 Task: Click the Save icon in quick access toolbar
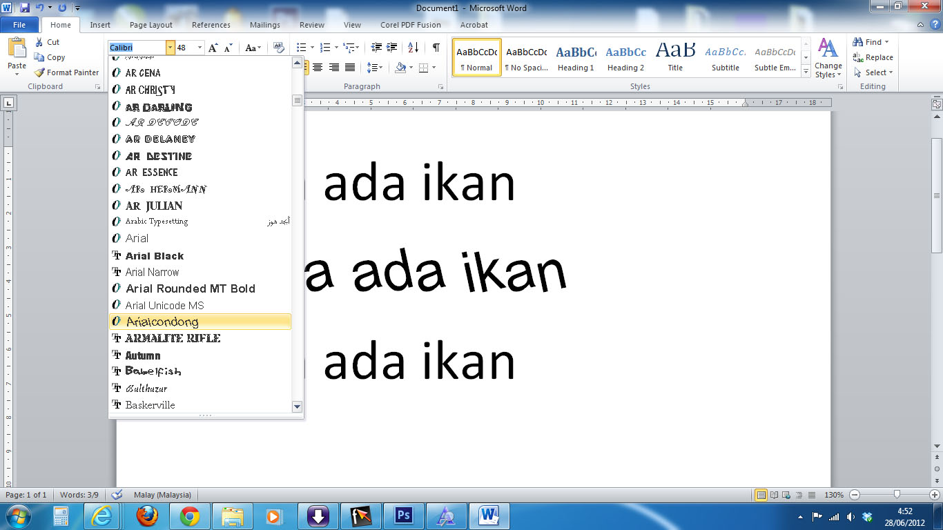point(25,8)
